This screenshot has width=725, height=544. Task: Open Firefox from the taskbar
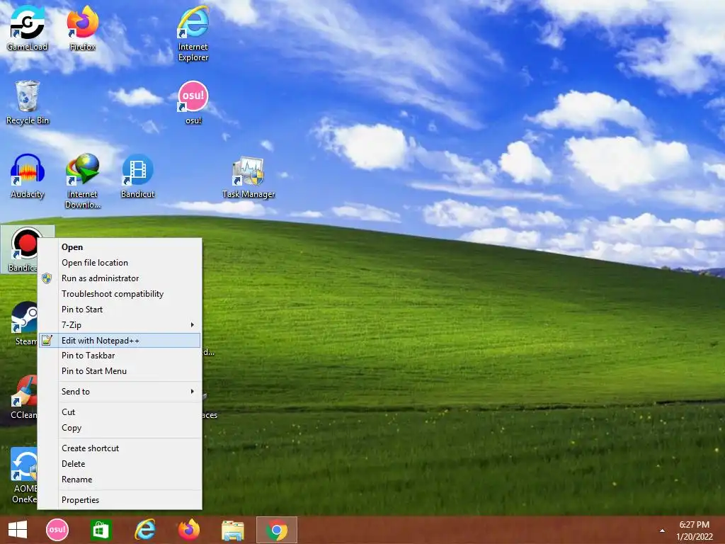[188, 530]
